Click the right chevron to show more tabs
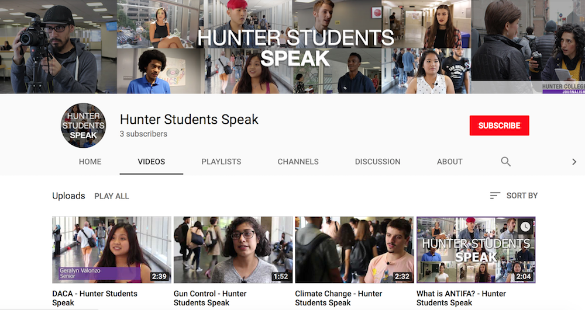 click(x=574, y=162)
